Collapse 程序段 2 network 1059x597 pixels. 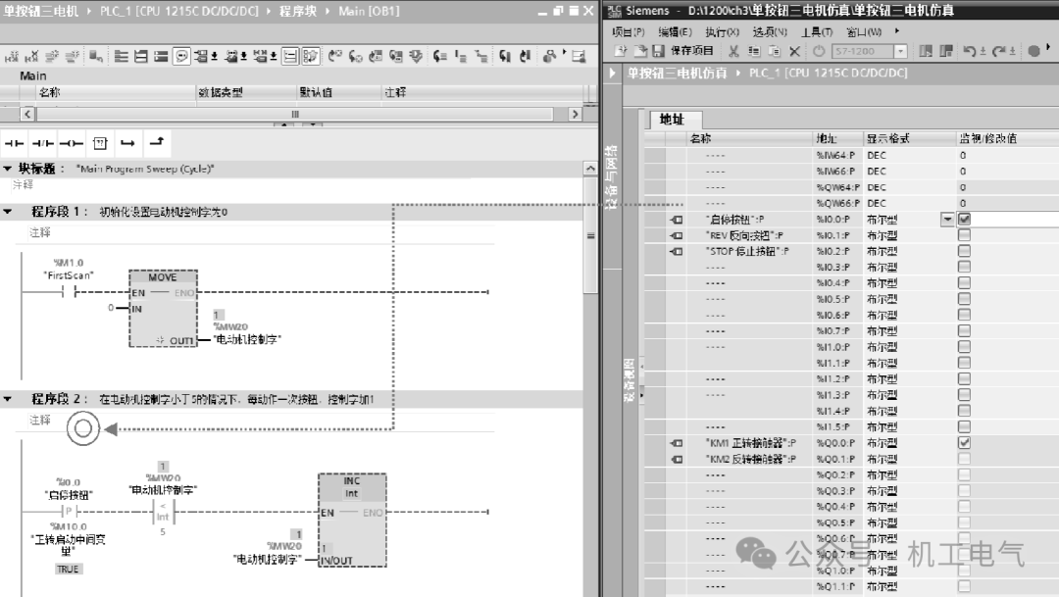tap(8, 399)
